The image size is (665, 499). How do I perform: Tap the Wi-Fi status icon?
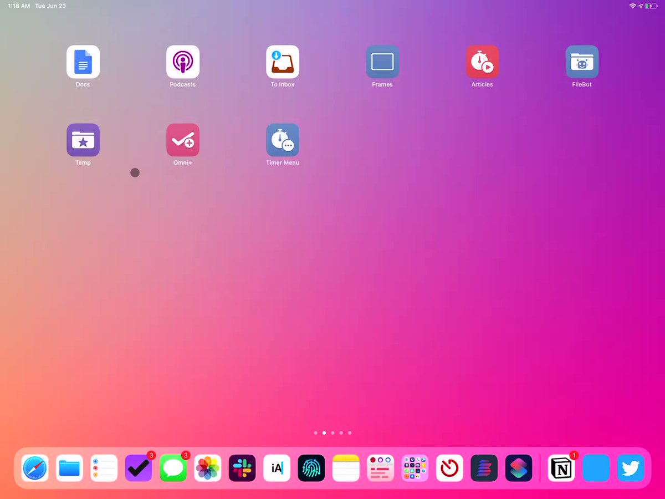click(632, 6)
